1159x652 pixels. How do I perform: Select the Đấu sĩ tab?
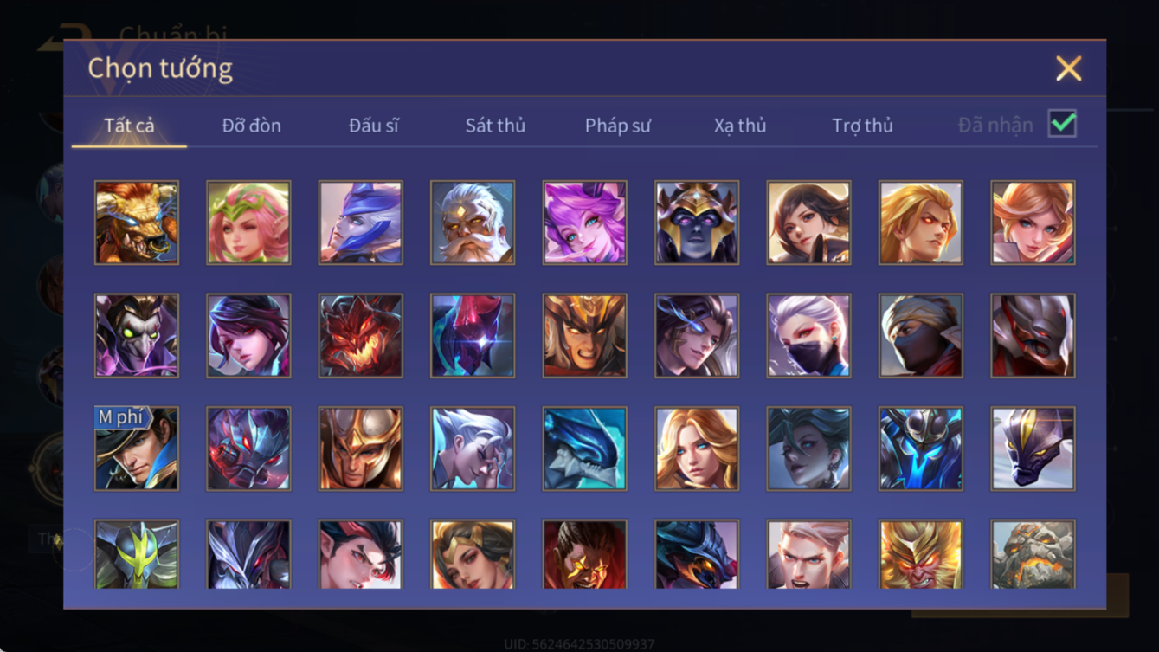pyautogui.click(x=373, y=126)
